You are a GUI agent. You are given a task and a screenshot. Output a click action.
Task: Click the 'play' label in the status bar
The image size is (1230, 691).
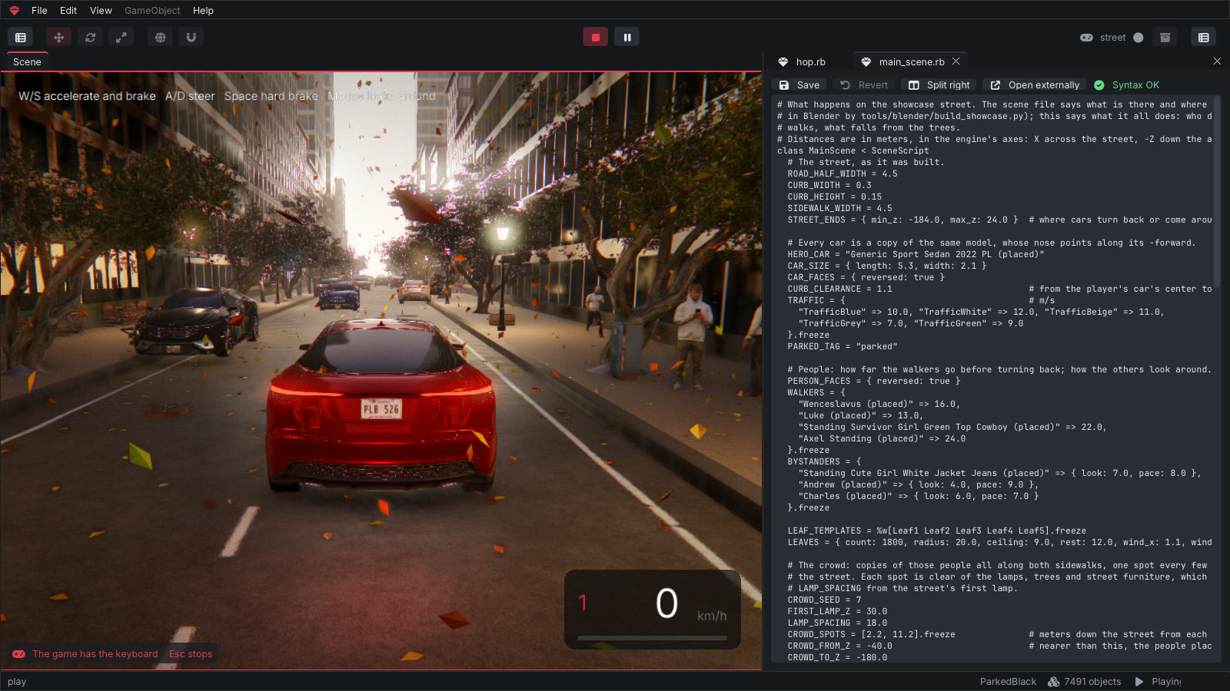(x=17, y=682)
